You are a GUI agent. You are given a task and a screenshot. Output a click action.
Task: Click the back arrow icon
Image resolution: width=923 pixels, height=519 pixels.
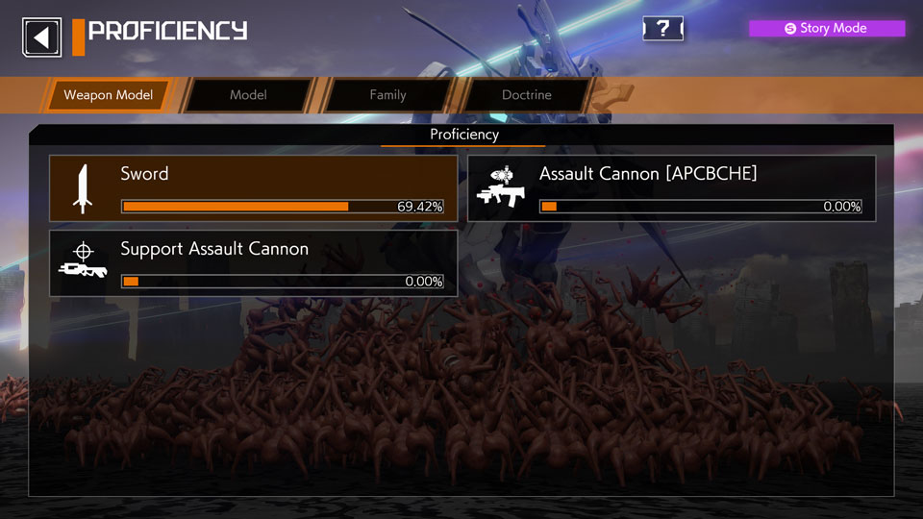click(41, 37)
